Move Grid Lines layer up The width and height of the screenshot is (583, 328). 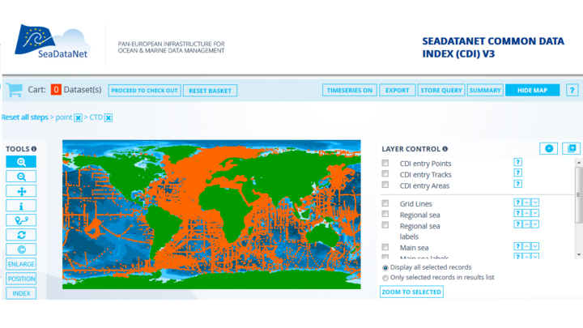tap(526, 202)
